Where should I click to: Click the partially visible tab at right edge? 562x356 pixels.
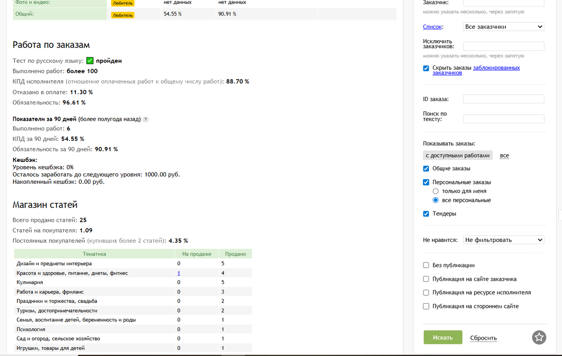[x=561, y=215]
